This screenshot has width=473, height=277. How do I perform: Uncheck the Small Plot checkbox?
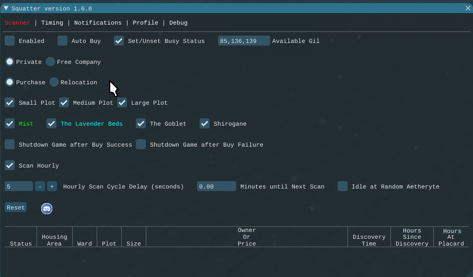(x=9, y=103)
